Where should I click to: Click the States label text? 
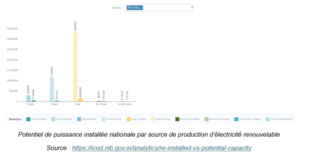click(117, 8)
